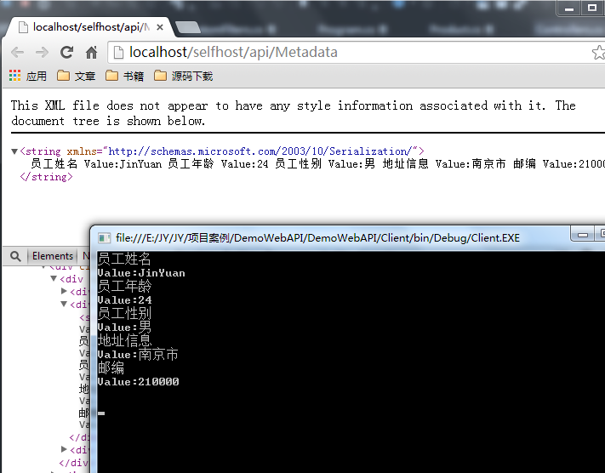Viewport: 605px width, 473px height.
Task: Open the 应用 apps grid shortcut
Action: click(x=28, y=76)
